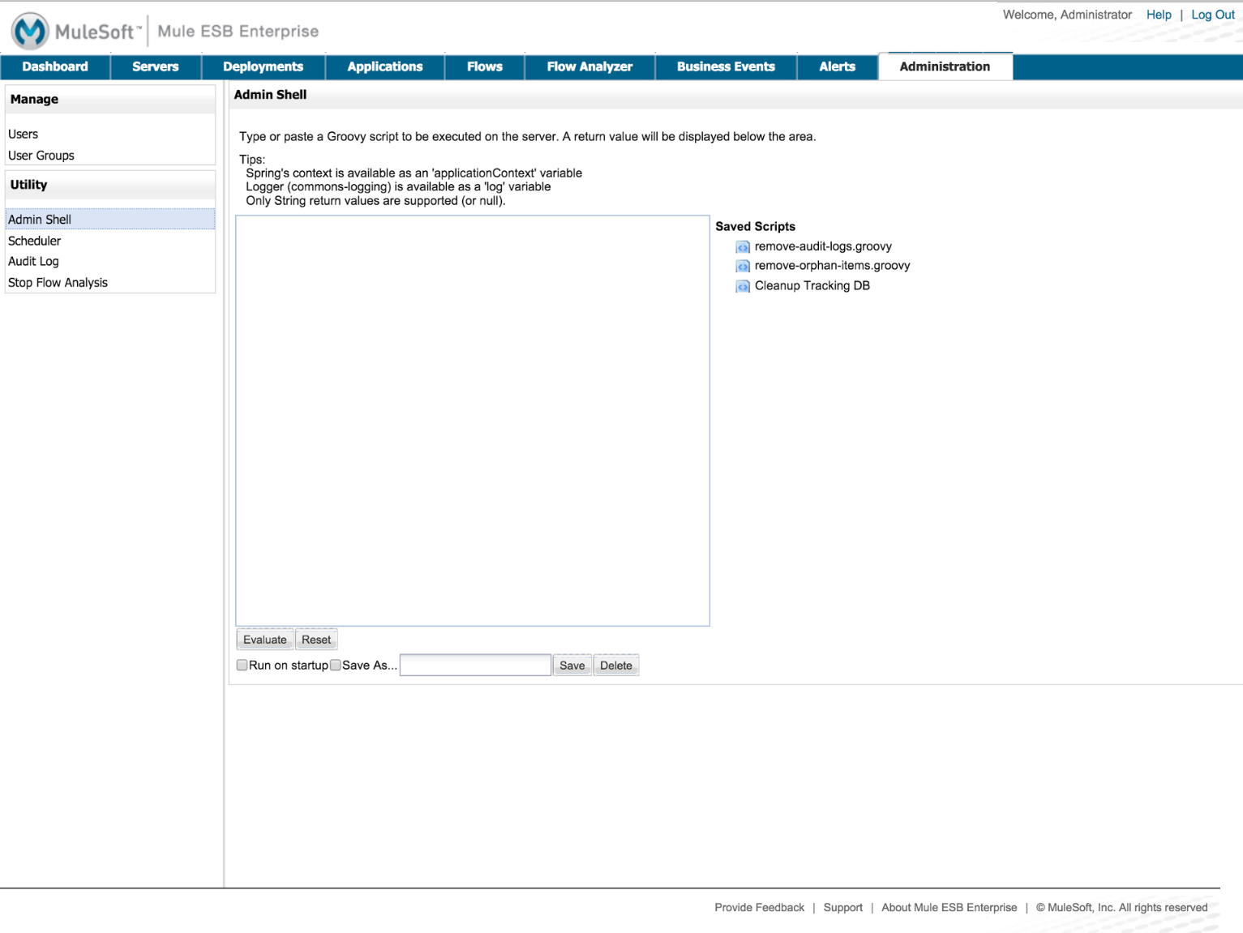The height and width of the screenshot is (933, 1243).
Task: Check the Save As option
Action: click(335, 665)
